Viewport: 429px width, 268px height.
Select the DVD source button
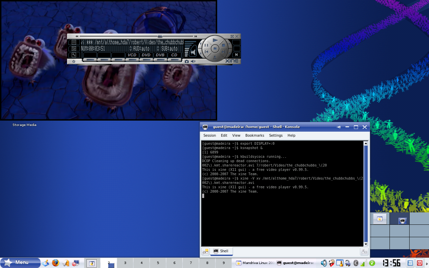tap(146, 55)
